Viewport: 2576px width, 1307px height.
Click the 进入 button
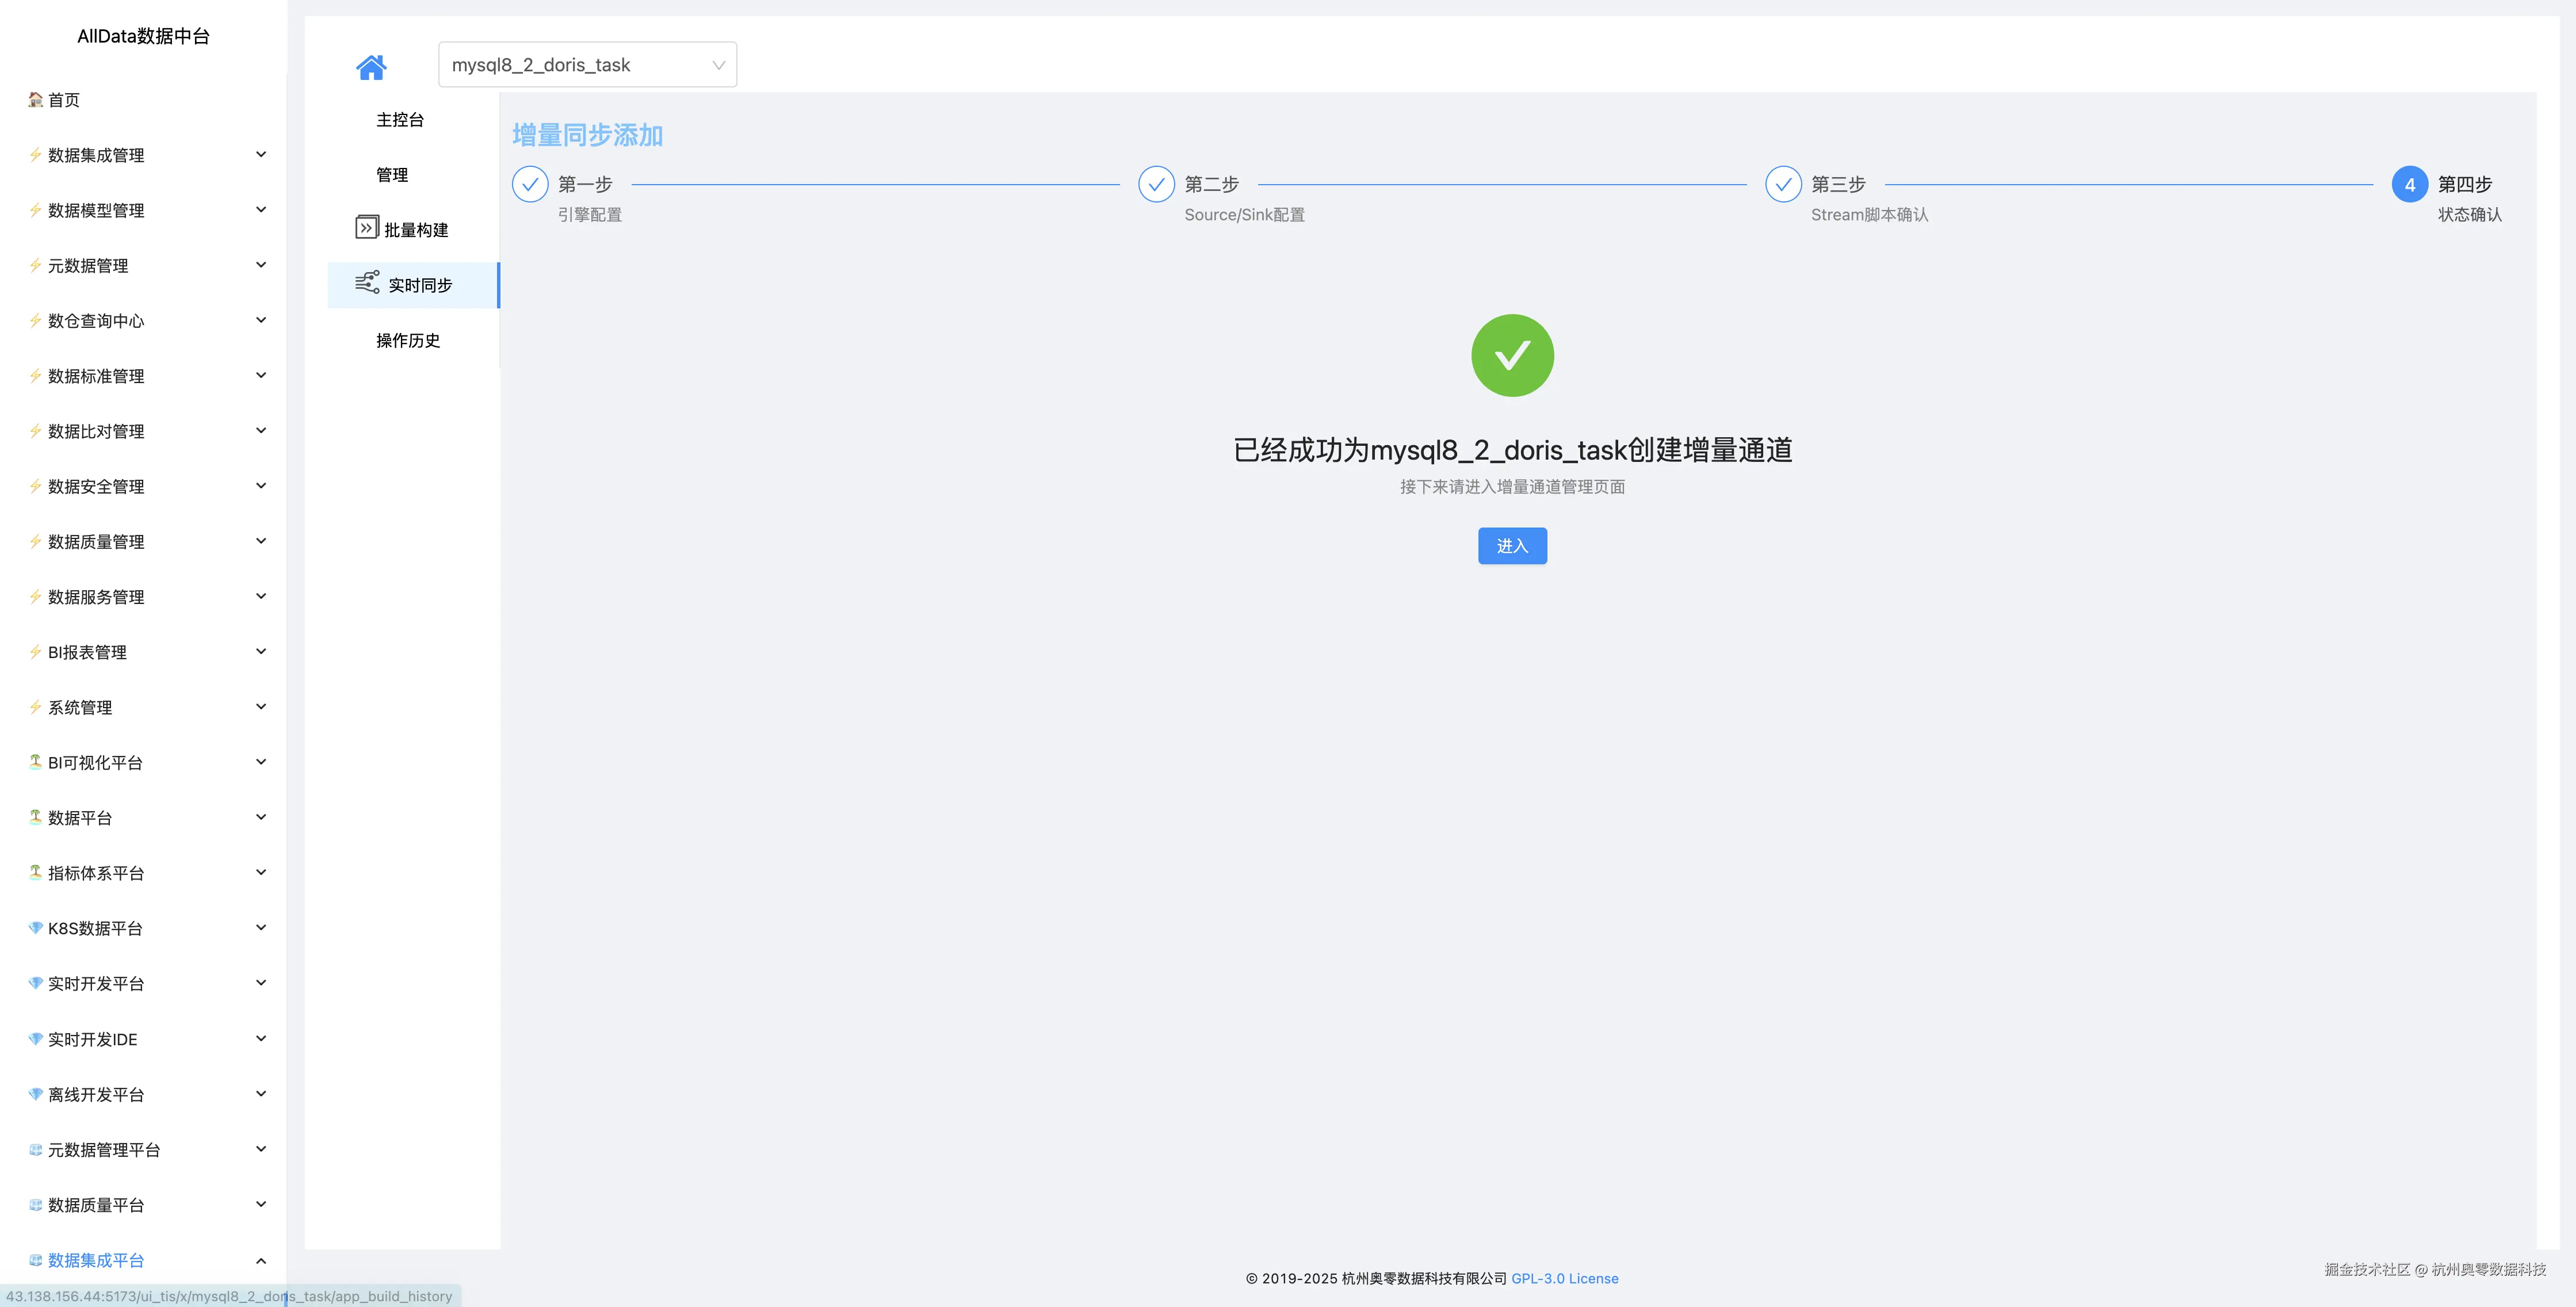point(1511,546)
